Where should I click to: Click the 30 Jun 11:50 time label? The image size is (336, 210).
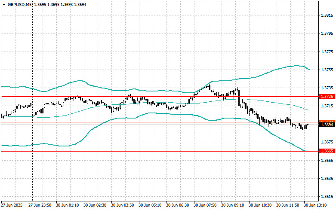(287, 205)
